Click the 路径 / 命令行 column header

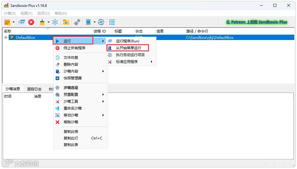pos(239,31)
